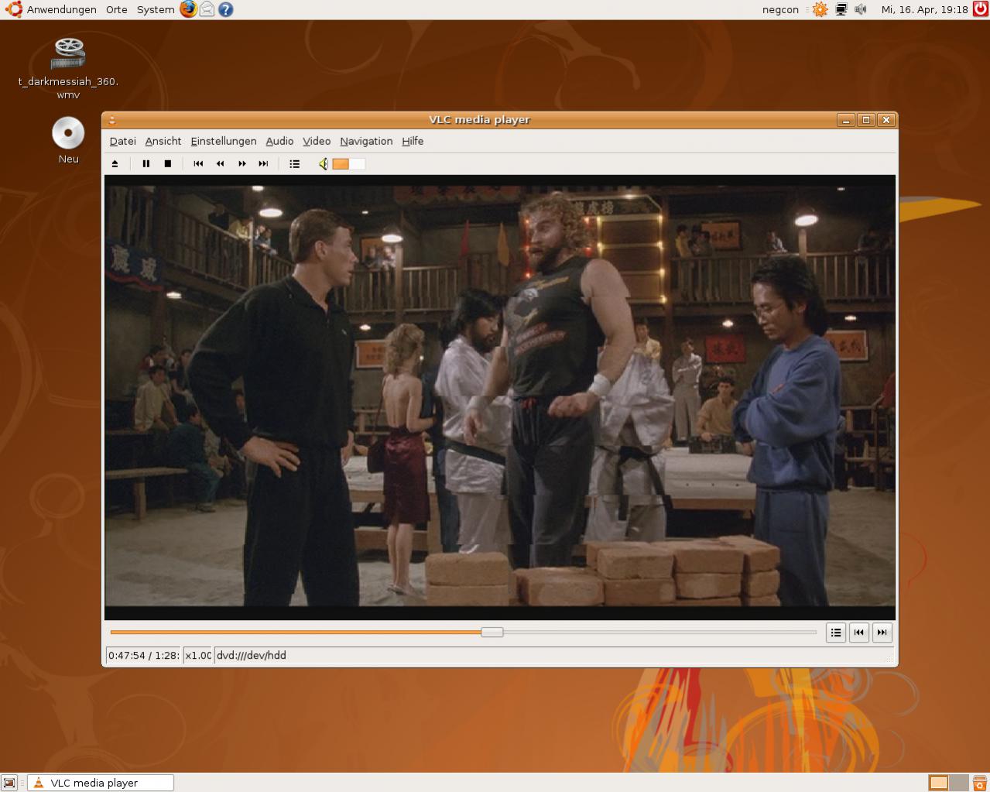
Task: Switch to first workspace in pager
Action: pyautogui.click(x=938, y=783)
